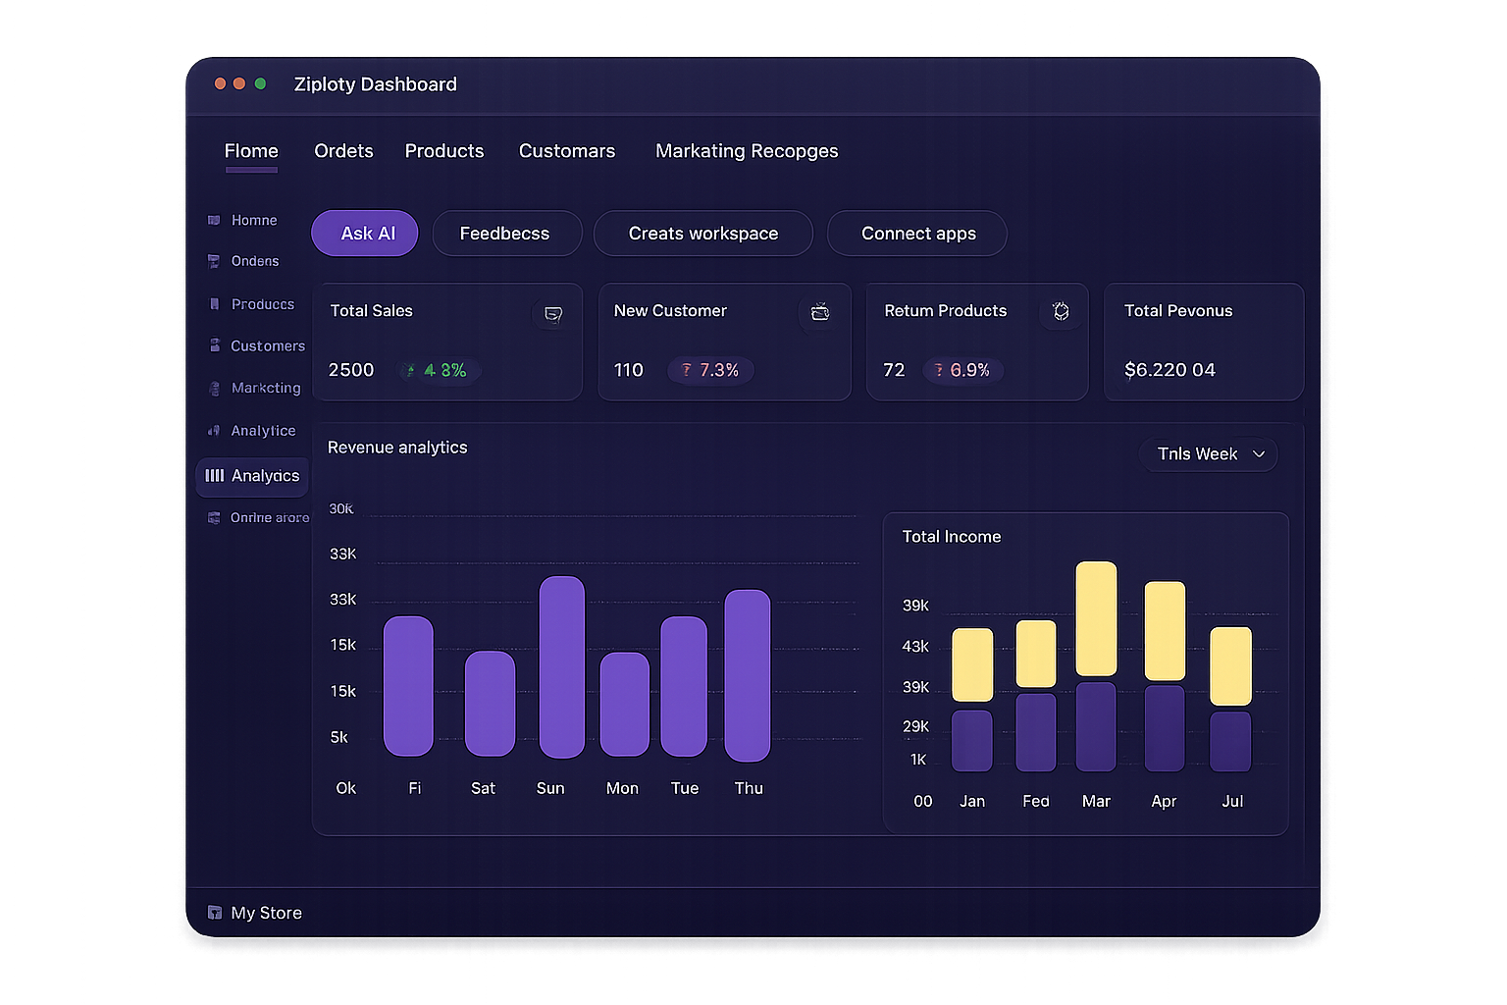Image resolution: width=1507 pixels, height=1005 pixels.
Task: Click the Connect apps button
Action: click(916, 234)
